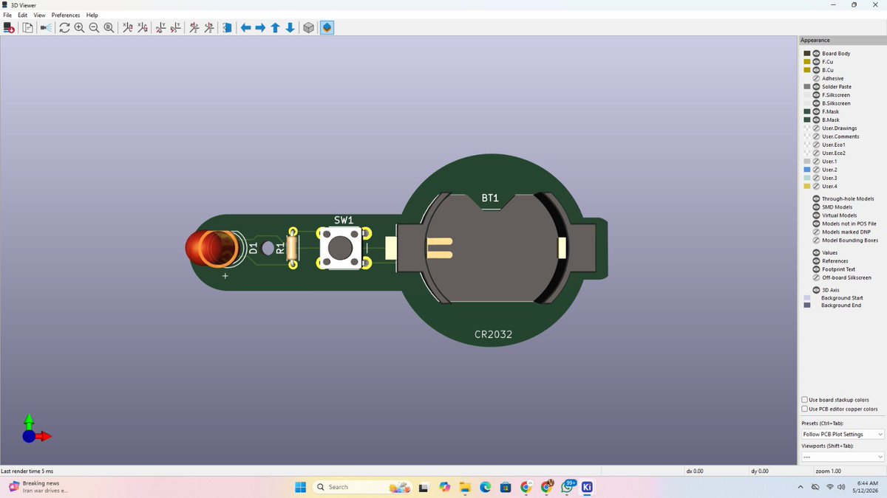Pan board left with blue arrow
887x498 pixels.
point(245,27)
